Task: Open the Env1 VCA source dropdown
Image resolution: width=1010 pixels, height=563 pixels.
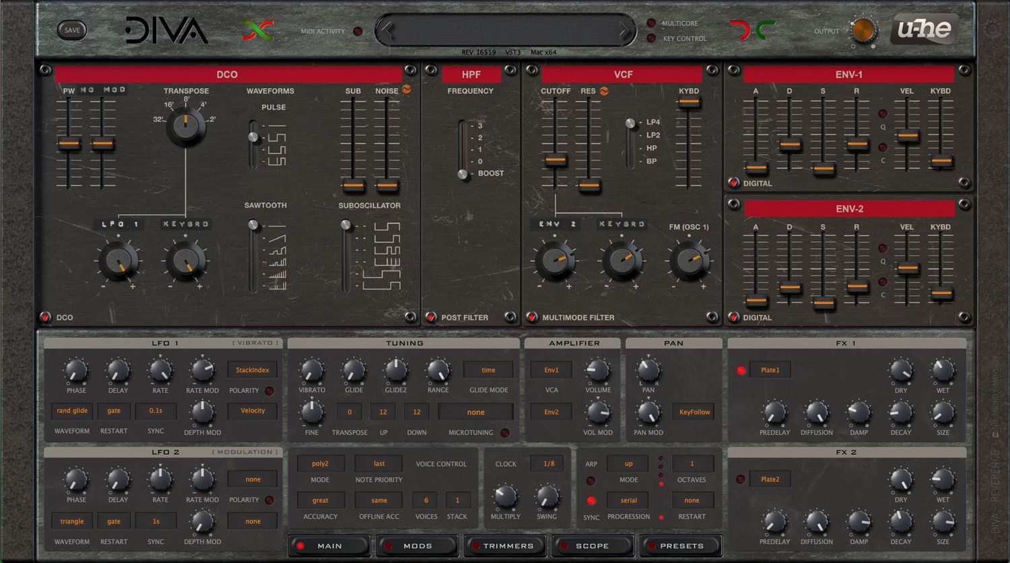Action: 551,370
